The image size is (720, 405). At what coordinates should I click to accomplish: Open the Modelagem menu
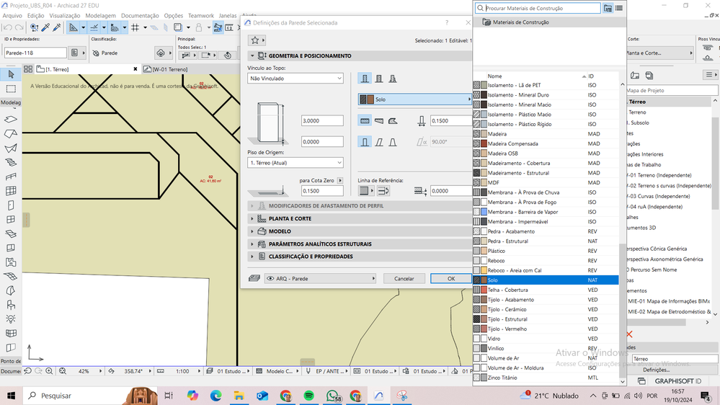click(101, 16)
